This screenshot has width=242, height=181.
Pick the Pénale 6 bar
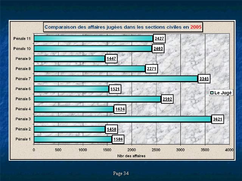point(71,89)
